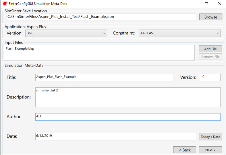Proceed with the Next button
This screenshot has width=226, height=155.
click(210, 150)
